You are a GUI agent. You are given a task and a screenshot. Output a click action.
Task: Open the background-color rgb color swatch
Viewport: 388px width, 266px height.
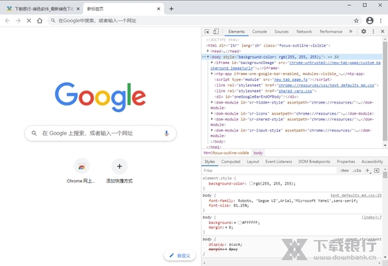coord(251,184)
